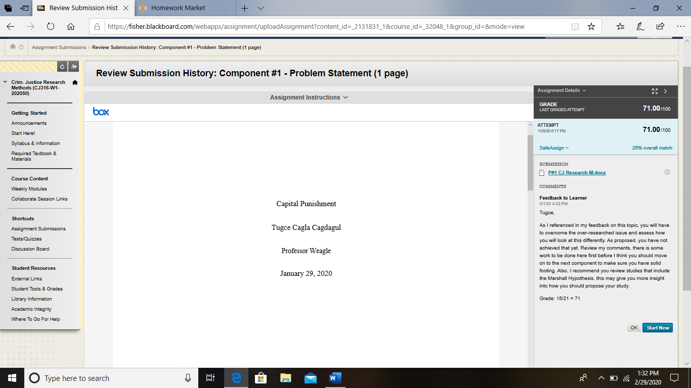Open the Favorites hub icon
The height and width of the screenshot is (388, 691).
(621, 26)
